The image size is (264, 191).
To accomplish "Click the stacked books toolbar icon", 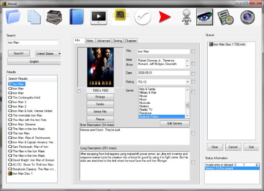I will (54, 17).
